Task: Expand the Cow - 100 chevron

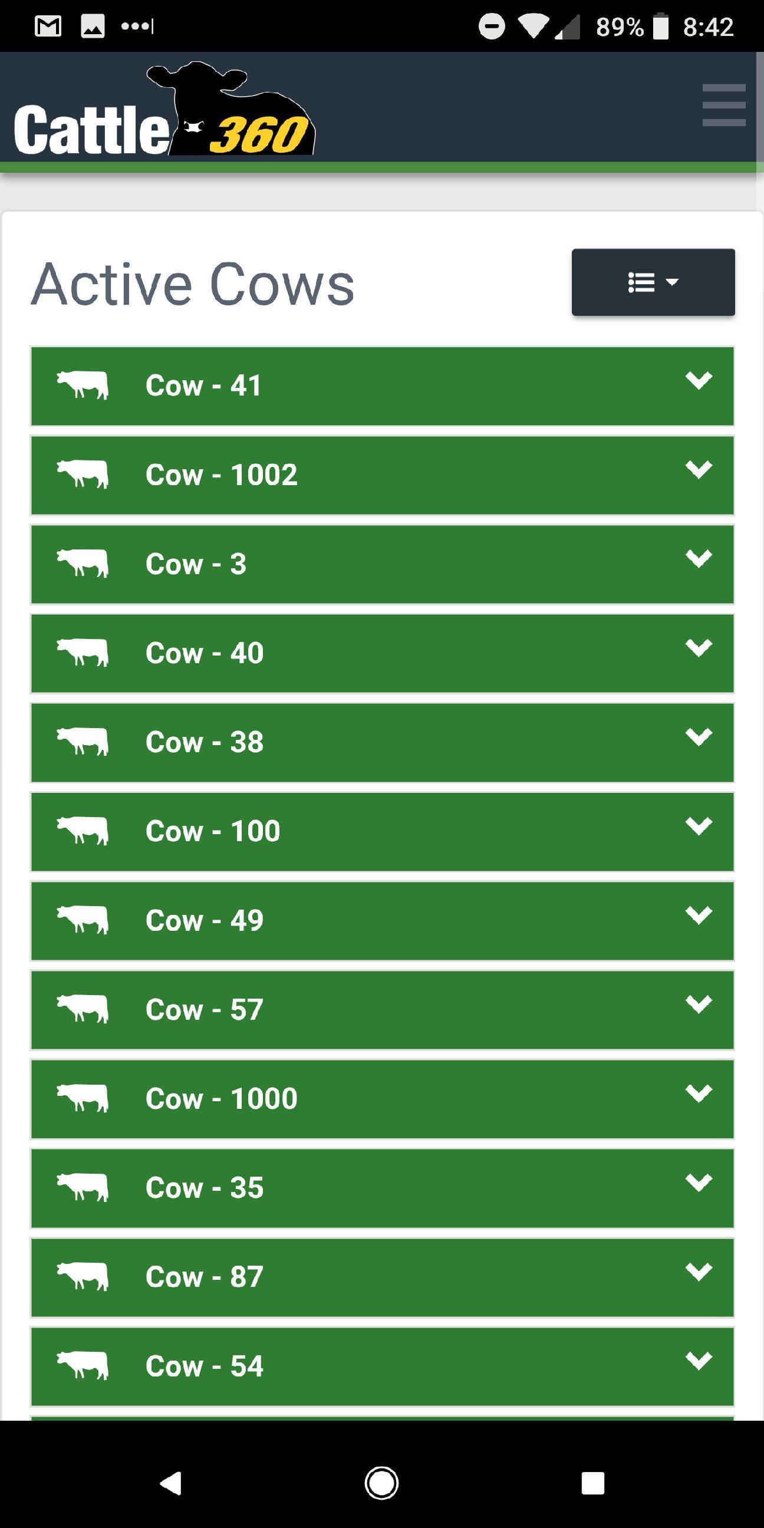Action: tap(699, 826)
